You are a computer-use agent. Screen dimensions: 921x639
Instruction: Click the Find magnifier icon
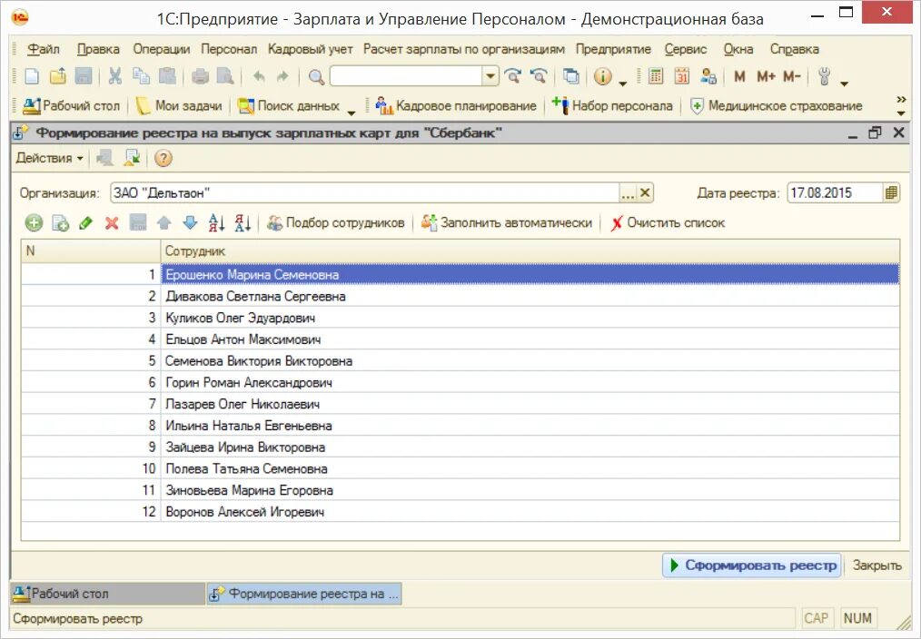(316, 77)
